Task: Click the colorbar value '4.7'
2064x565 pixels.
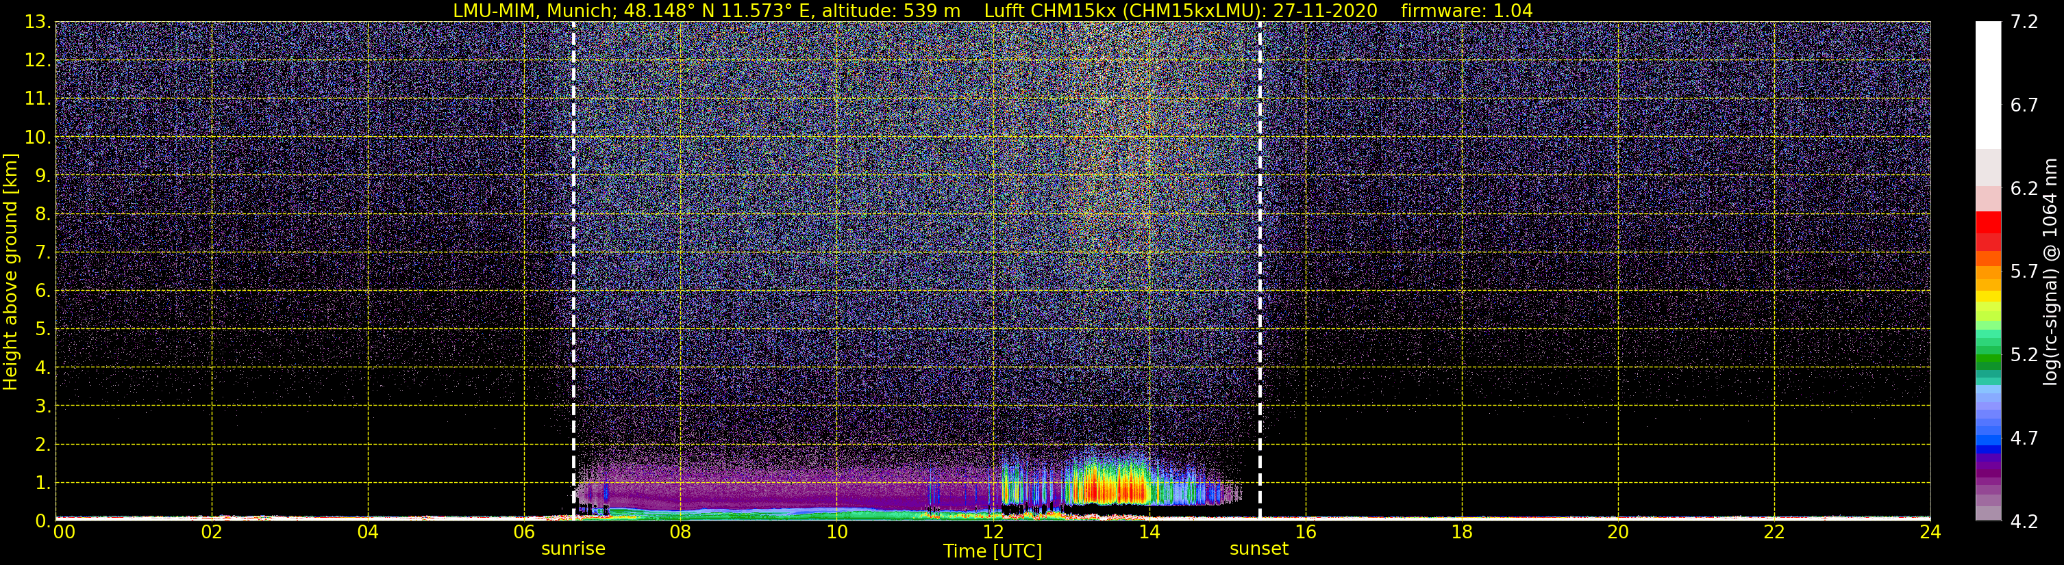Action: tap(2024, 438)
